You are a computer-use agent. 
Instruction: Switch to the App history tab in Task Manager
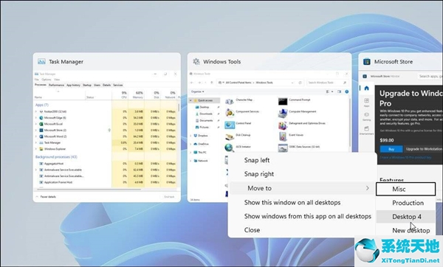(x=73, y=85)
